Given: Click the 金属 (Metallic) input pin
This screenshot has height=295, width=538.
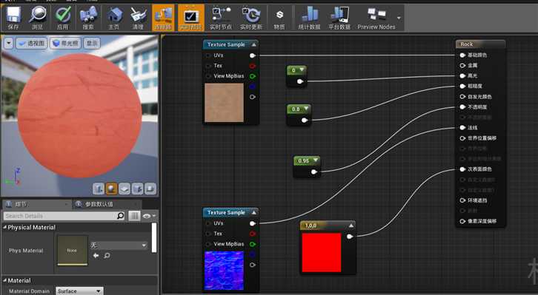Looking at the screenshot, I should (462, 65).
